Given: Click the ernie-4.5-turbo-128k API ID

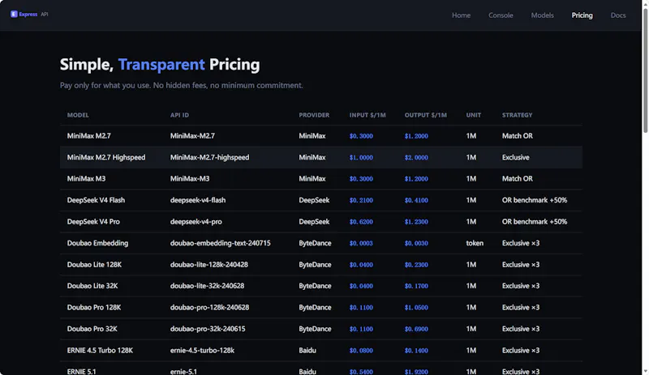Looking at the screenshot, I should [x=202, y=350].
